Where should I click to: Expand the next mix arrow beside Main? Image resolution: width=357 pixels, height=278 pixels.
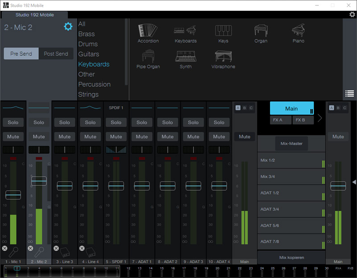tap(320, 118)
